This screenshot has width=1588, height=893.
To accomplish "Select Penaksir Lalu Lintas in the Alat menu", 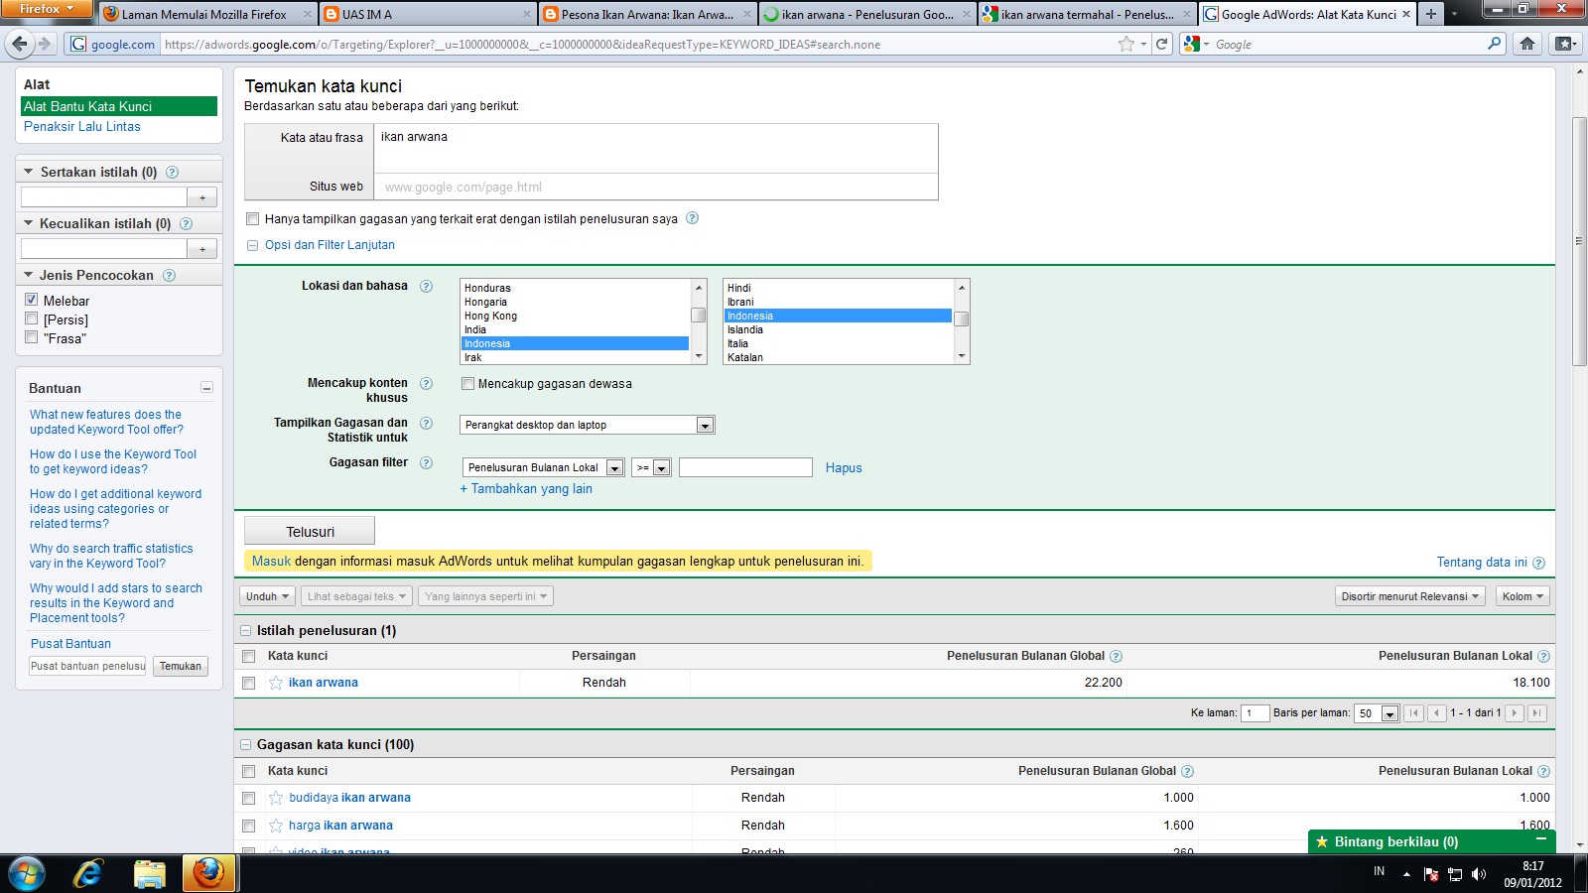I will (82, 126).
